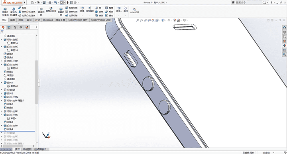
Task: Click the Open file icon in title toolbar
Action: 38,2
